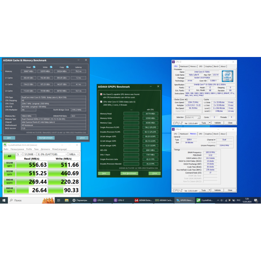Viewport: 261px width, 261px height.
Task: Click Save in AIDA64 Cache & Memory window
Action: (9, 138)
